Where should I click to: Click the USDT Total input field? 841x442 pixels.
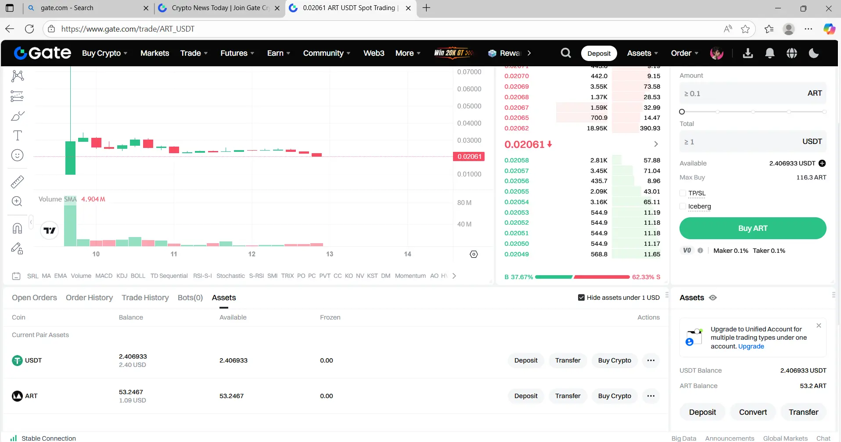tap(752, 141)
